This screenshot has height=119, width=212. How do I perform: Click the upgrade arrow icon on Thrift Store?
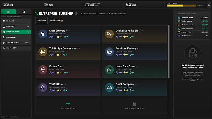64,90
